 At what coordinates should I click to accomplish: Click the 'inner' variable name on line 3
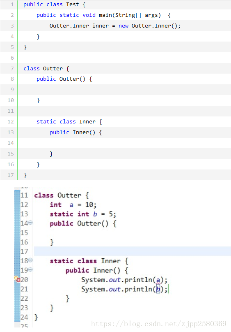coord(100,26)
